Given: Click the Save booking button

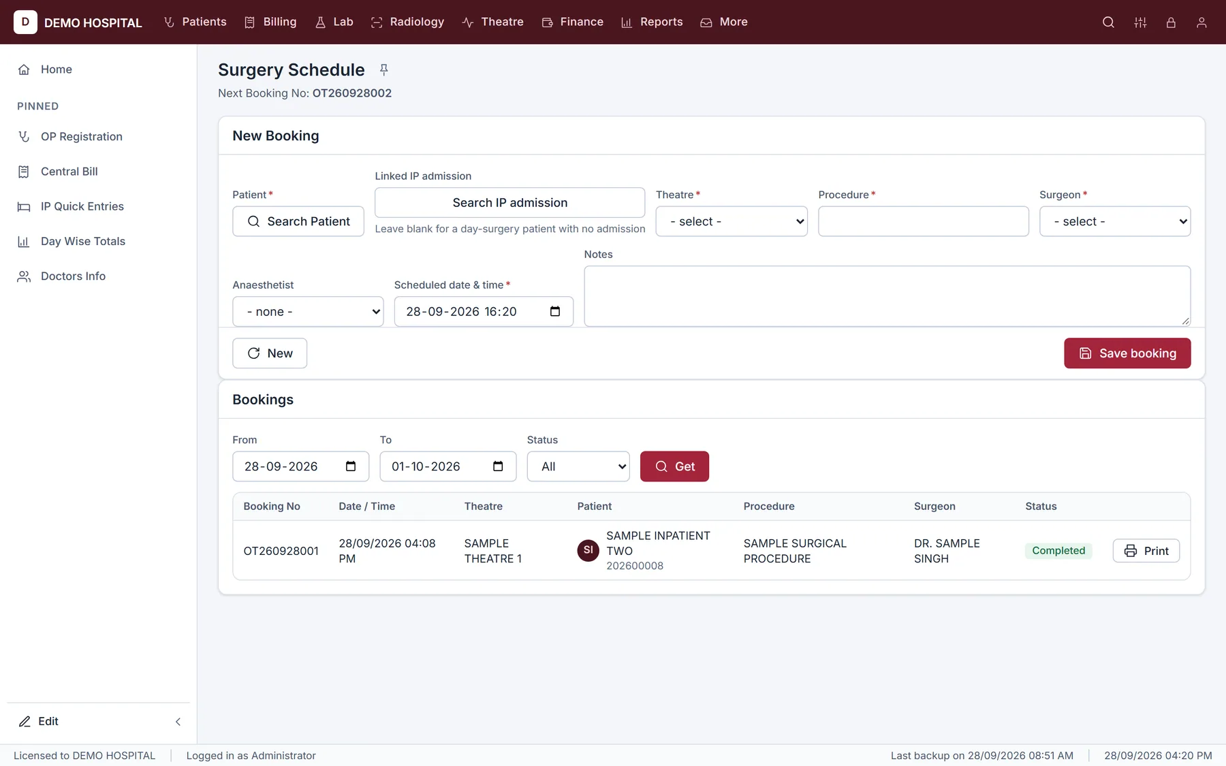Looking at the screenshot, I should [x=1127, y=353].
